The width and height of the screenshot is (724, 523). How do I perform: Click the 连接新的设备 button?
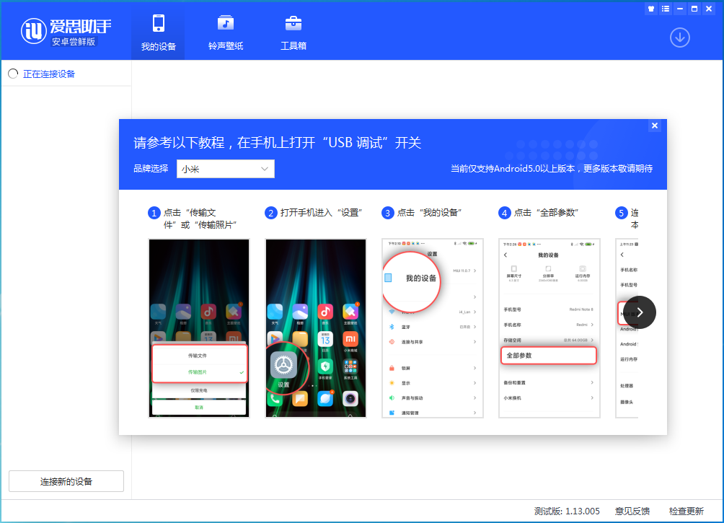(66, 481)
